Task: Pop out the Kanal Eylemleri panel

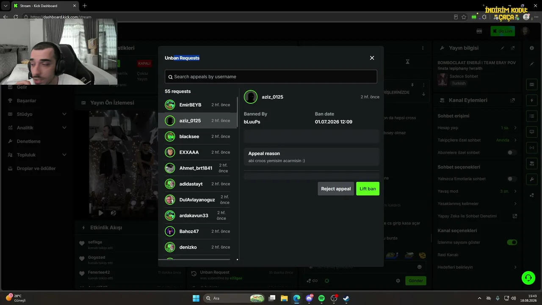Action: pyautogui.click(x=513, y=100)
